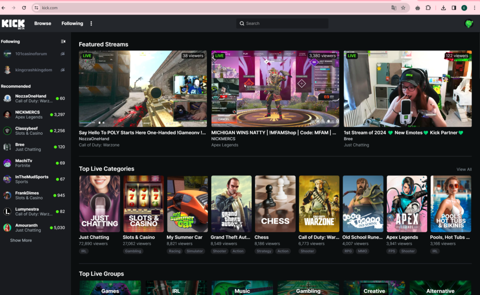Click the browser back arrow
The width and height of the screenshot is (480, 295).
pos(4,8)
